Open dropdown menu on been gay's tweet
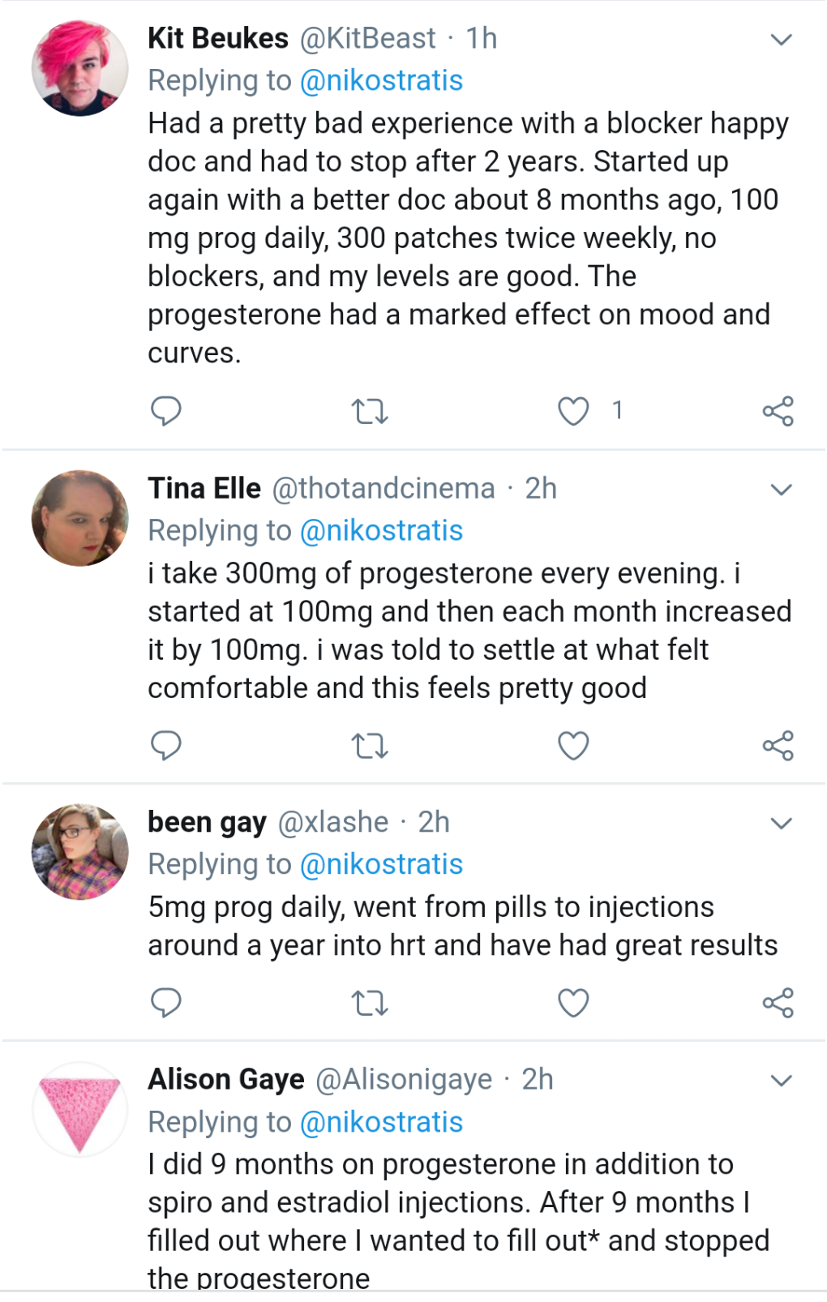Image resolution: width=827 pixels, height=1302 pixels. point(781,824)
